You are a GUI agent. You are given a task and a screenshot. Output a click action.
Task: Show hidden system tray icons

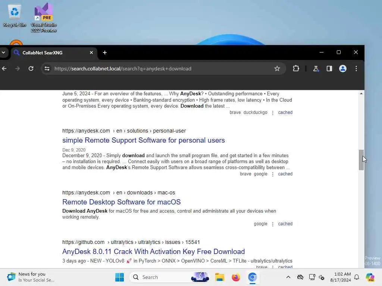(x=288, y=277)
